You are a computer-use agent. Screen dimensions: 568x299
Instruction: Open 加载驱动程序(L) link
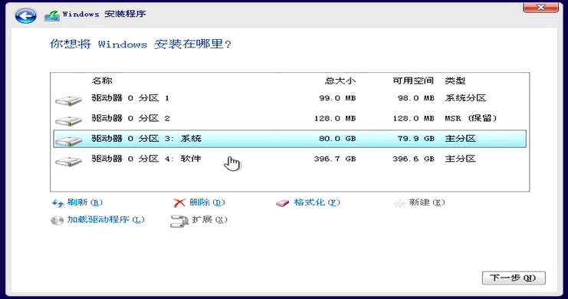click(106, 219)
